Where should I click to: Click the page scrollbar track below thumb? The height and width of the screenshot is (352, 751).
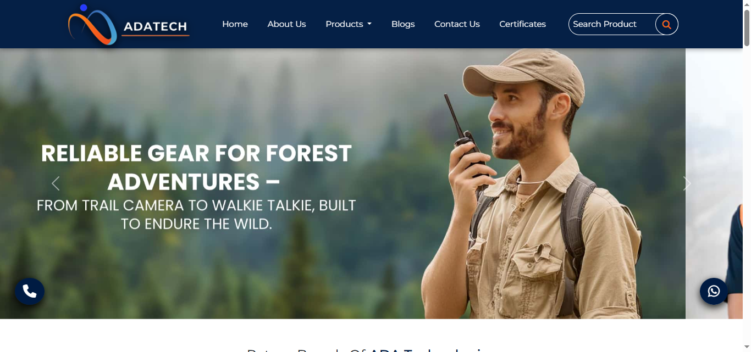click(747, 198)
